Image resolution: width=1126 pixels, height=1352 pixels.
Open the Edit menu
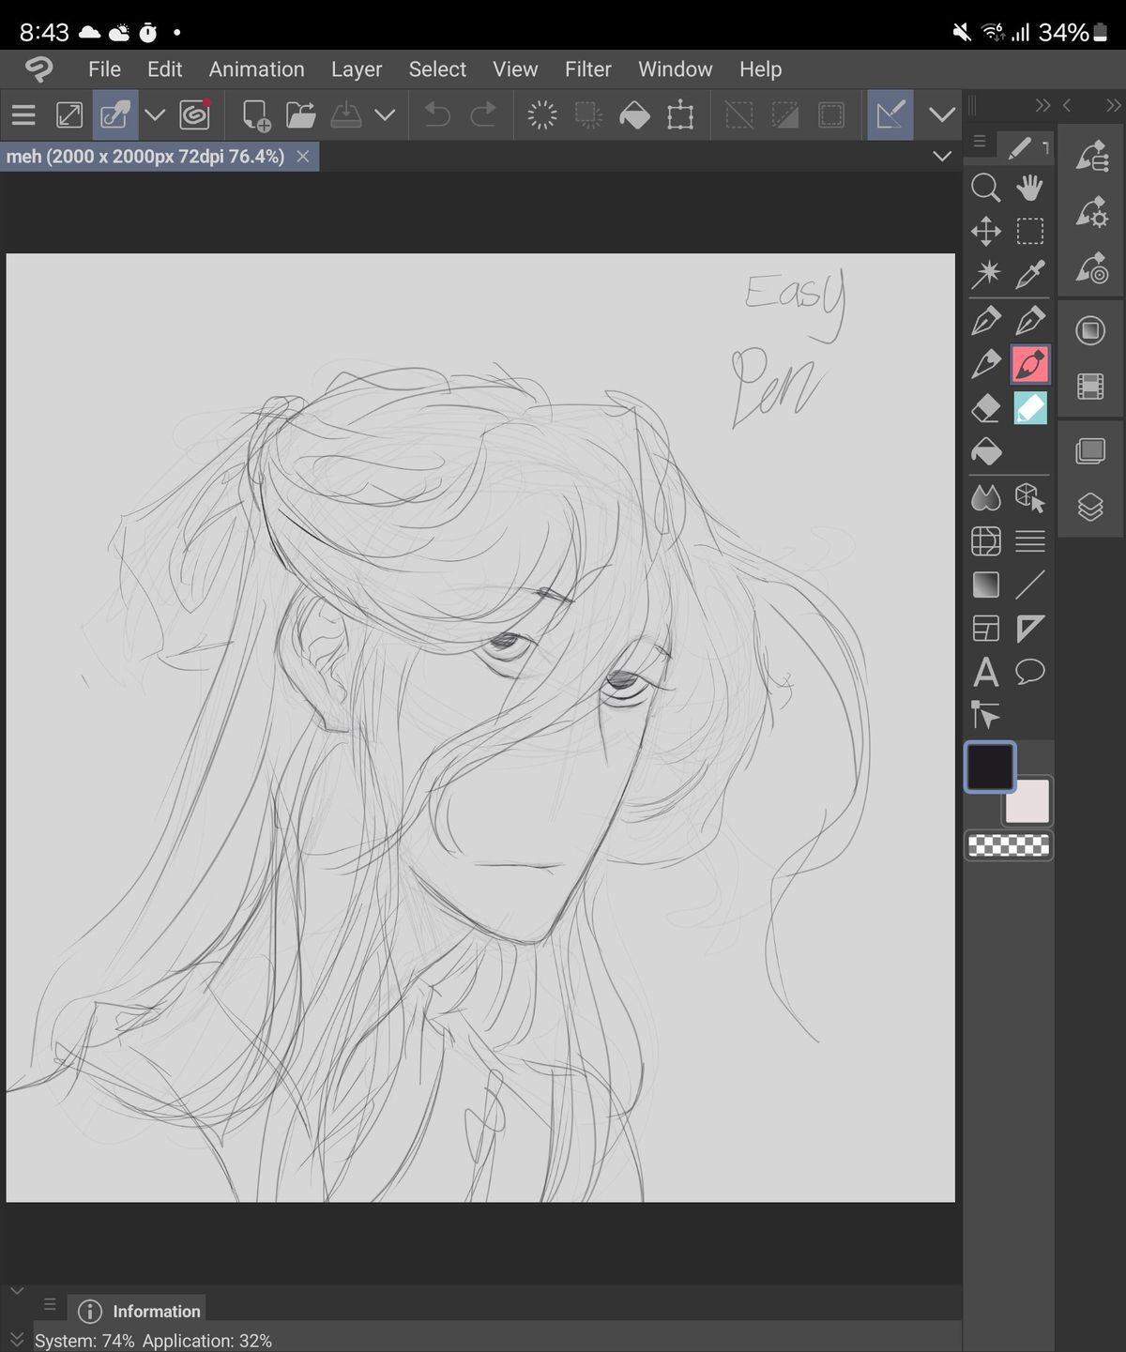pyautogui.click(x=164, y=69)
